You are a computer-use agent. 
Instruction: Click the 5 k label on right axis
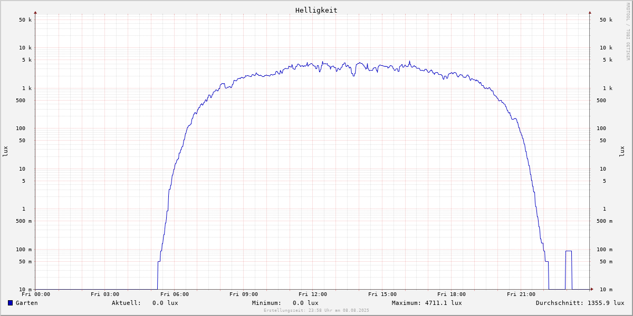[608, 60]
